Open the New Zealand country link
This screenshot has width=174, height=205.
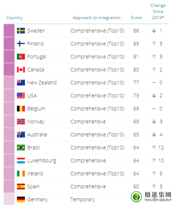click(42, 83)
